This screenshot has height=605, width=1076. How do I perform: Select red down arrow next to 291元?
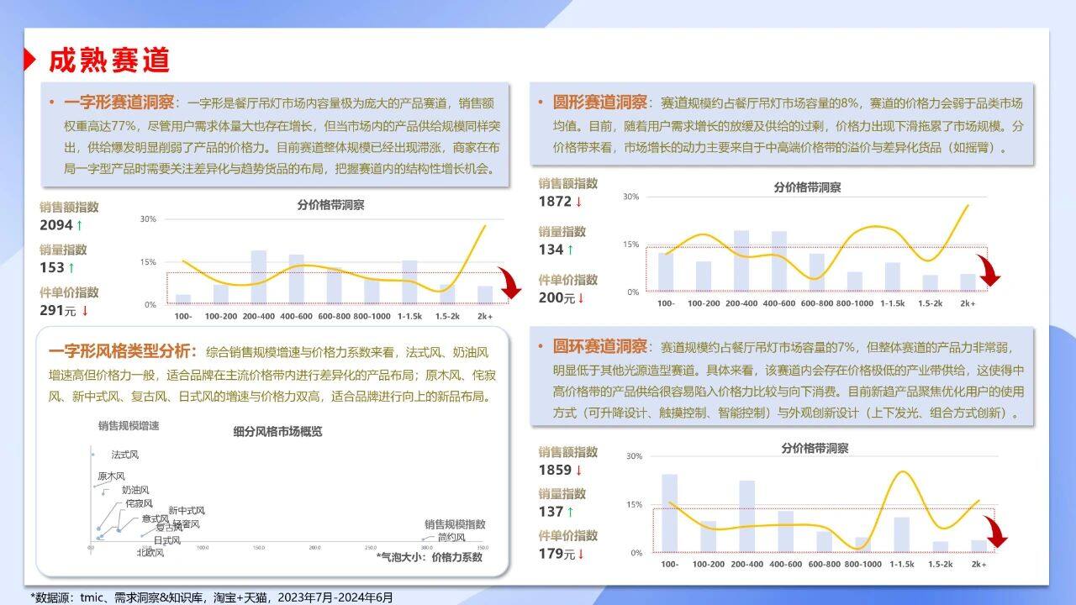(85, 311)
